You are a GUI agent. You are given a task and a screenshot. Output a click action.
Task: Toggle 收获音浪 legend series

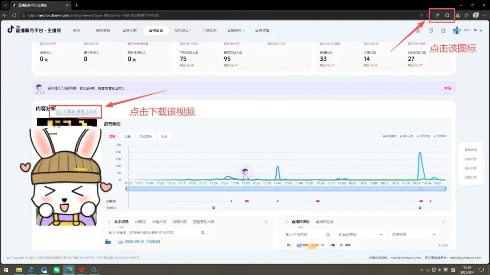390,136
